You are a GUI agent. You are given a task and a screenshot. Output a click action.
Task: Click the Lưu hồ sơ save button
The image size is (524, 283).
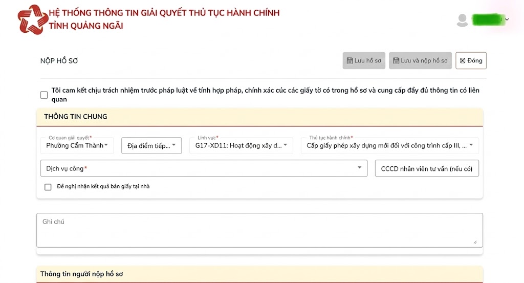363,60
